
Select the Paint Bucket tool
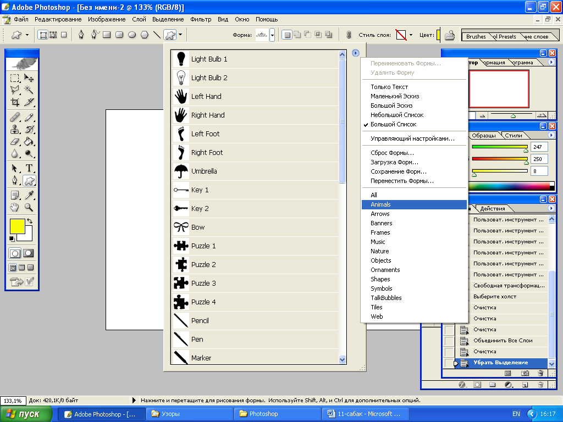29,141
